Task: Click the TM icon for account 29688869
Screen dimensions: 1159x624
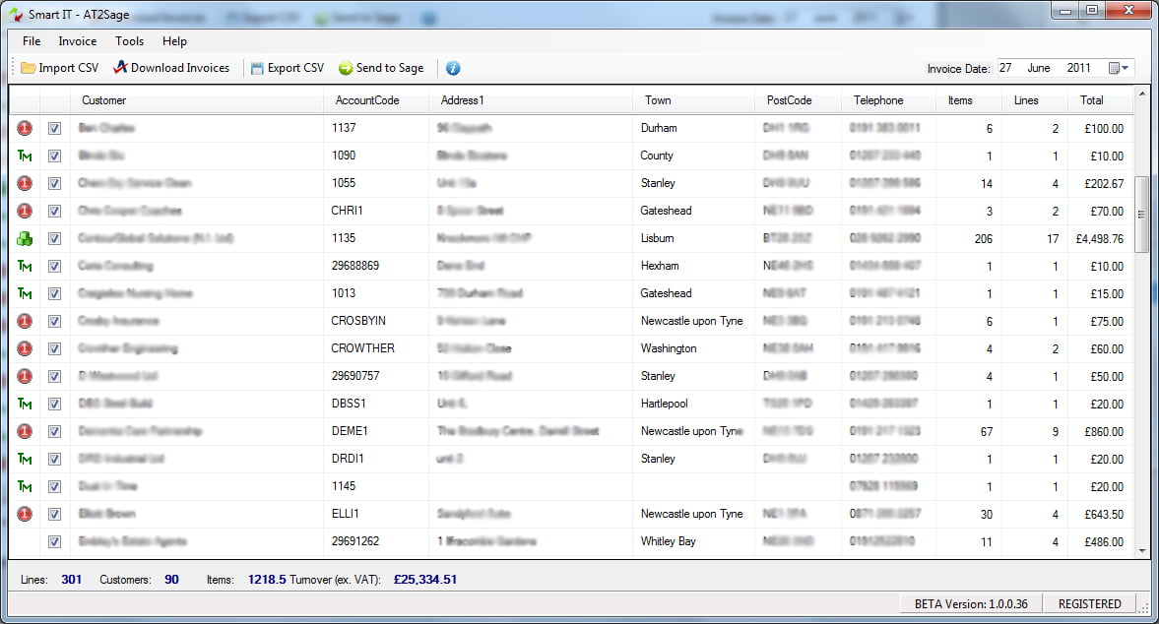Action: tap(25, 266)
